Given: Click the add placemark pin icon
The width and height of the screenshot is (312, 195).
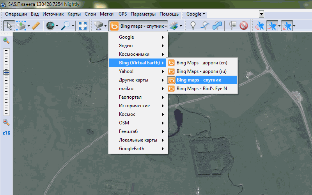Looking at the screenshot, I should click(193, 26).
